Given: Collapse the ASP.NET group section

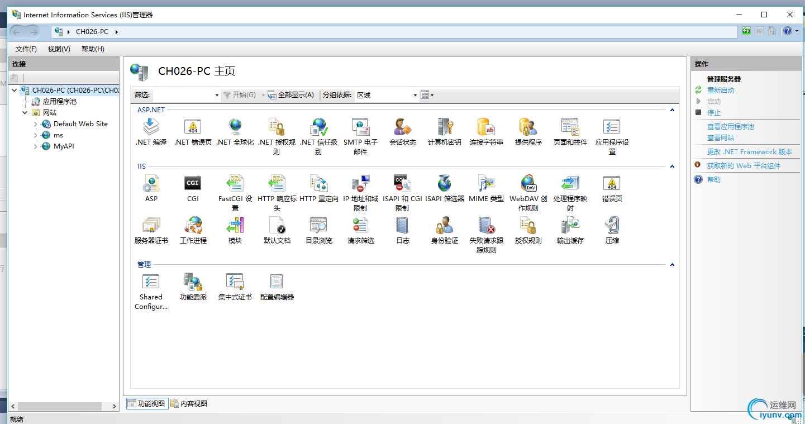Looking at the screenshot, I should (x=672, y=110).
